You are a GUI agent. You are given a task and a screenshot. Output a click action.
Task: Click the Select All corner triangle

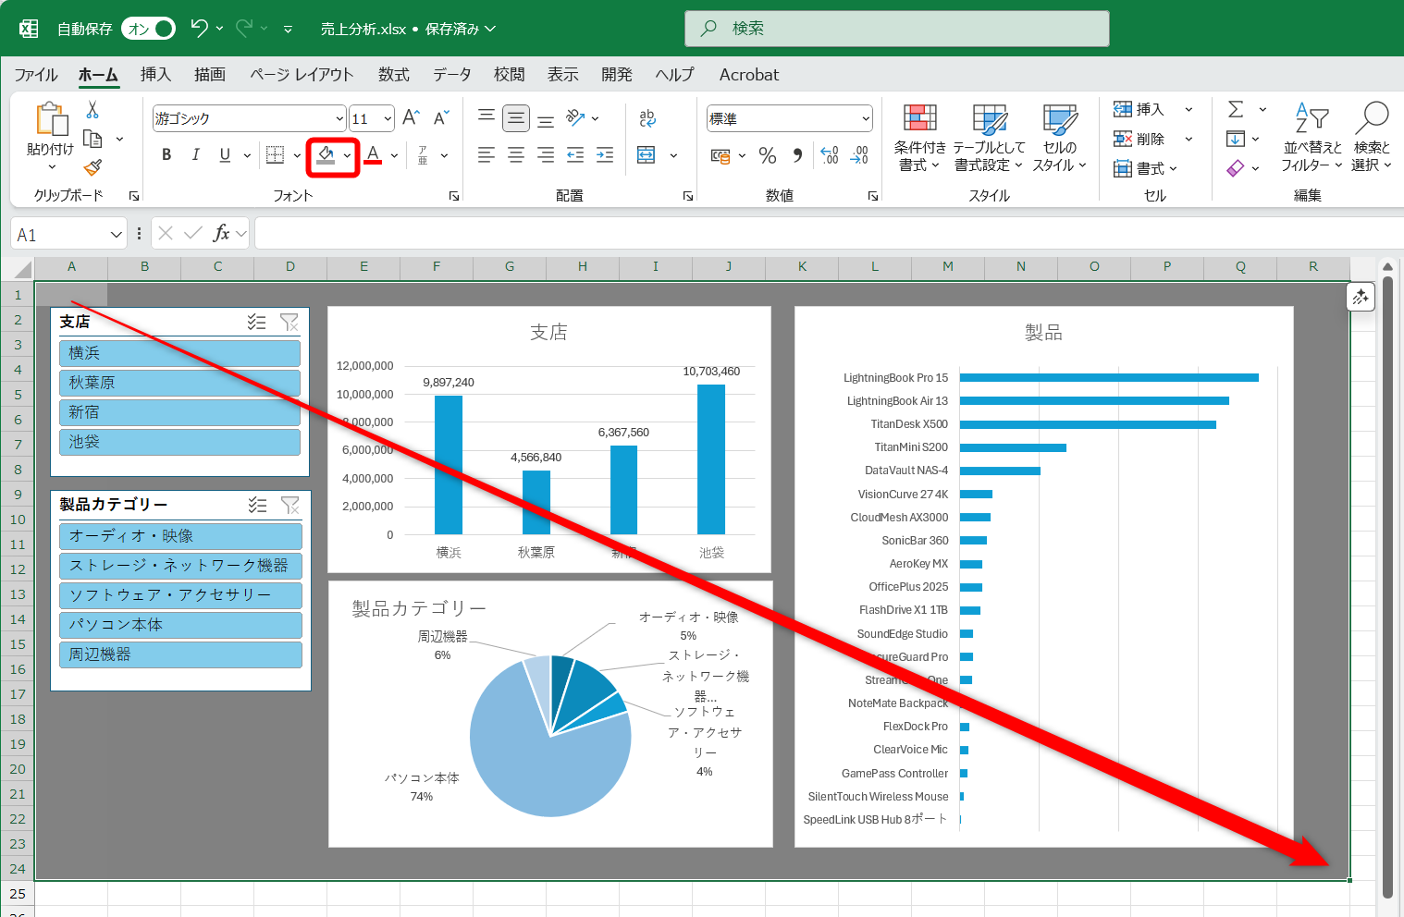(x=22, y=269)
